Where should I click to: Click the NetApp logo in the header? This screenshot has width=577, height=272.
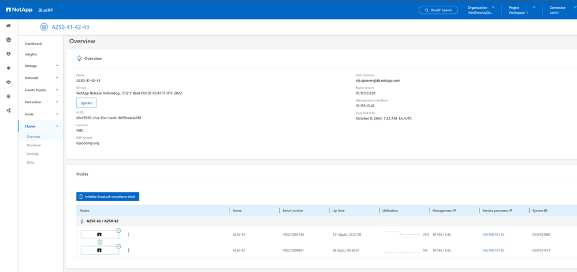tap(19, 10)
